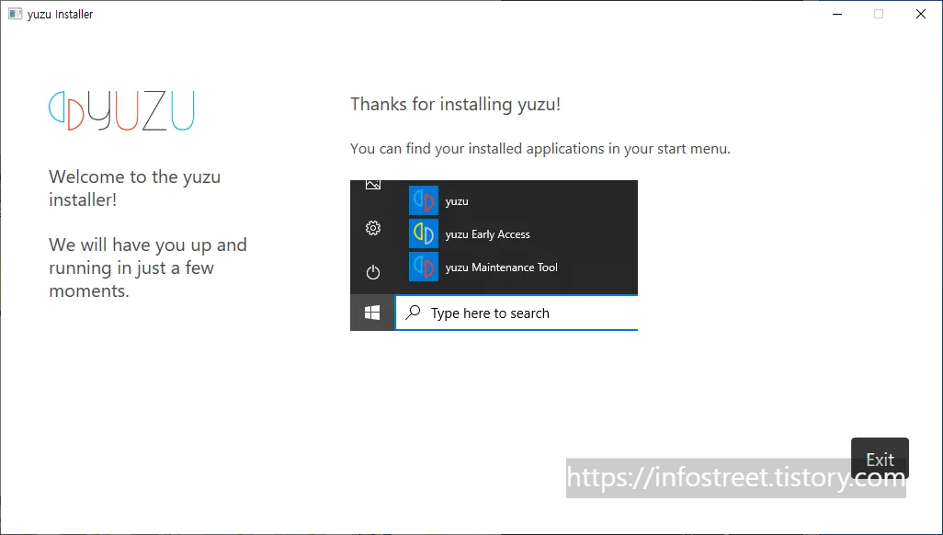Click the disabled maximize button
Viewport: 943px width, 535px height.
pos(879,14)
